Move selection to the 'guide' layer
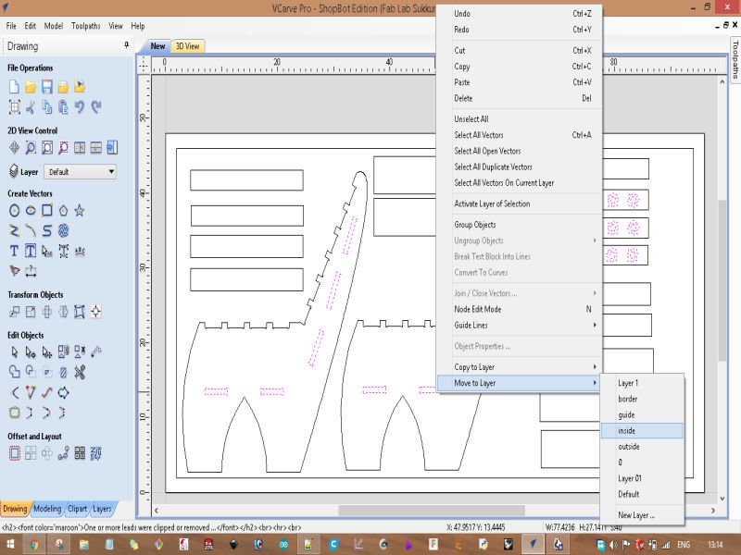The width and height of the screenshot is (741, 555). pos(642,414)
